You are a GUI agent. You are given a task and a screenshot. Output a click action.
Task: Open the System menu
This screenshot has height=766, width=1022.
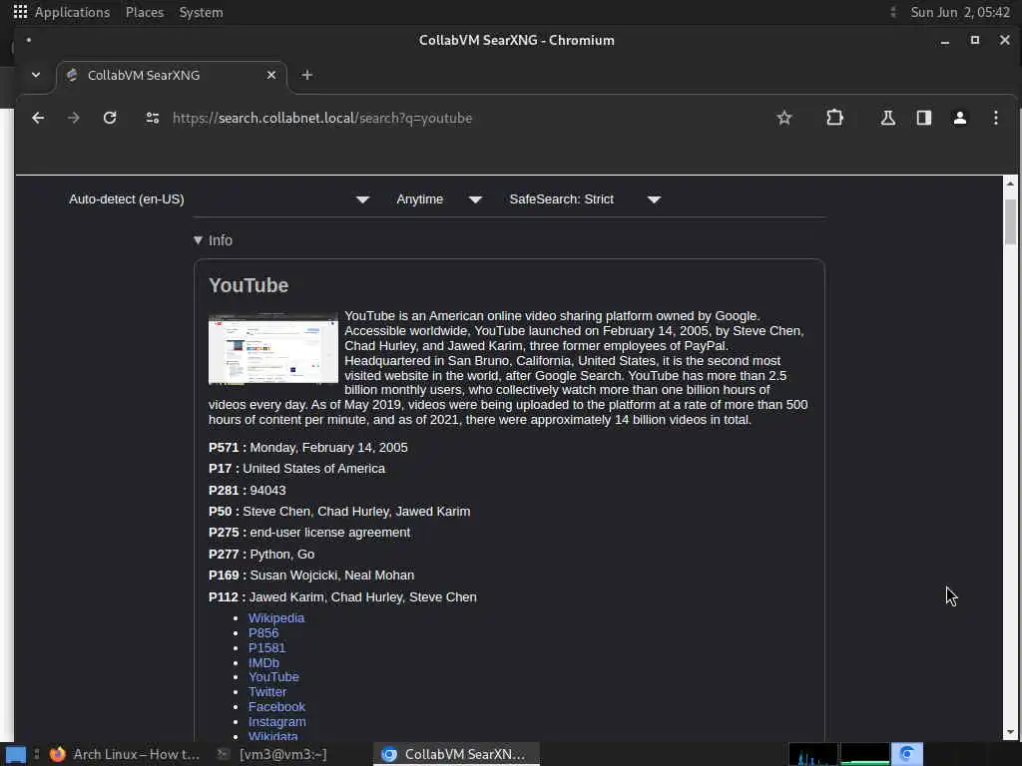pos(201,12)
